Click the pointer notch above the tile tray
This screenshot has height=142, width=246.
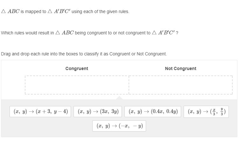[119, 98]
